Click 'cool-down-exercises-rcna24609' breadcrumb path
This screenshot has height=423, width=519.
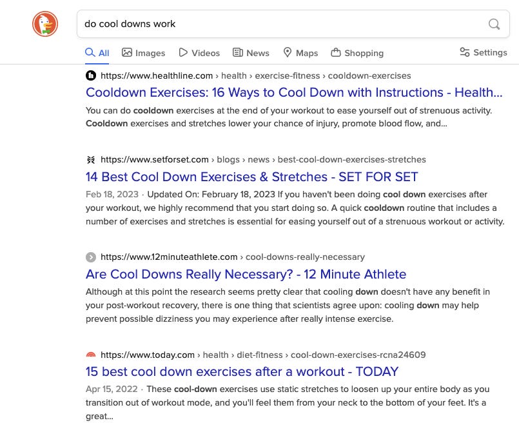[358, 355]
